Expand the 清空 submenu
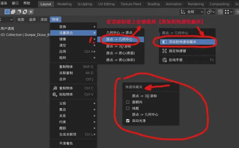 coord(74,45)
